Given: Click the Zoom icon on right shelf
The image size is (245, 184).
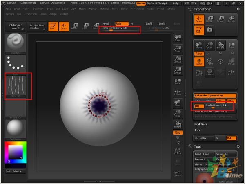Looking at the screenshot, I should click(178, 49).
